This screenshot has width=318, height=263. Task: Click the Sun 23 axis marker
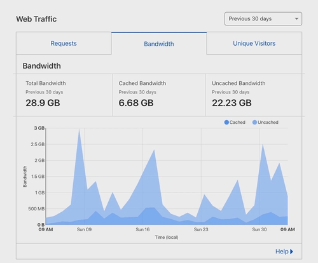coord(201,229)
